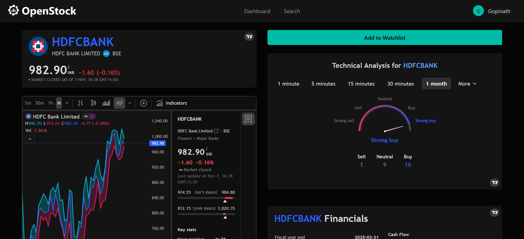Click HDFCBANK link in Technical Analysis heading
Viewport: 524px width, 239px height.
coord(420,65)
